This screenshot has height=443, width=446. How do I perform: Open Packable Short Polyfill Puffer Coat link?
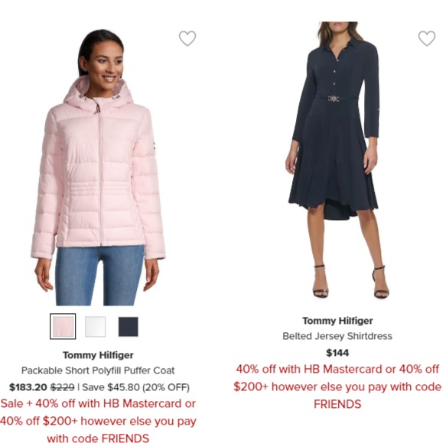(x=98, y=370)
